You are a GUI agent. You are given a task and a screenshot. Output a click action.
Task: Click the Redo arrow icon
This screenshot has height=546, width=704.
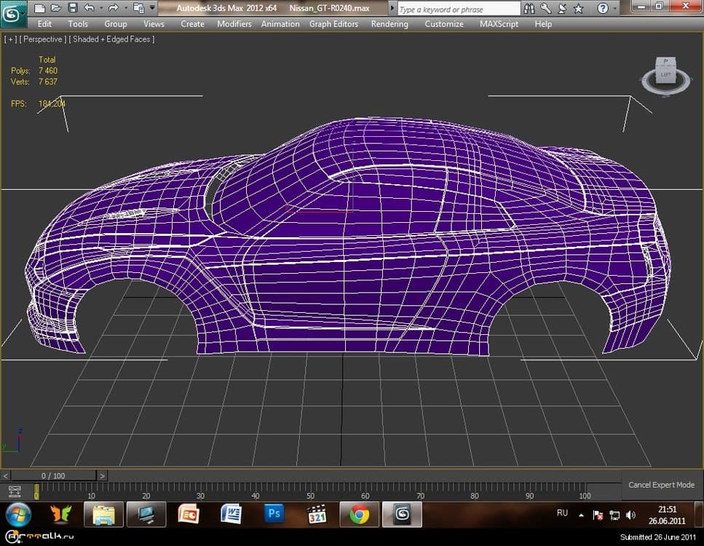(114, 8)
